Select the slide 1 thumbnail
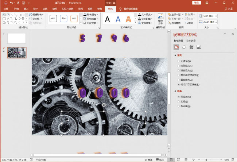Image resolution: width=237 pixels, height=162 pixels. point(16,38)
